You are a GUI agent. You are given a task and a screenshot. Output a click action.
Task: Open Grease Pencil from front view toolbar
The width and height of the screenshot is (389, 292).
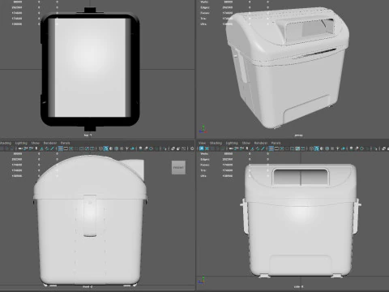point(52,148)
